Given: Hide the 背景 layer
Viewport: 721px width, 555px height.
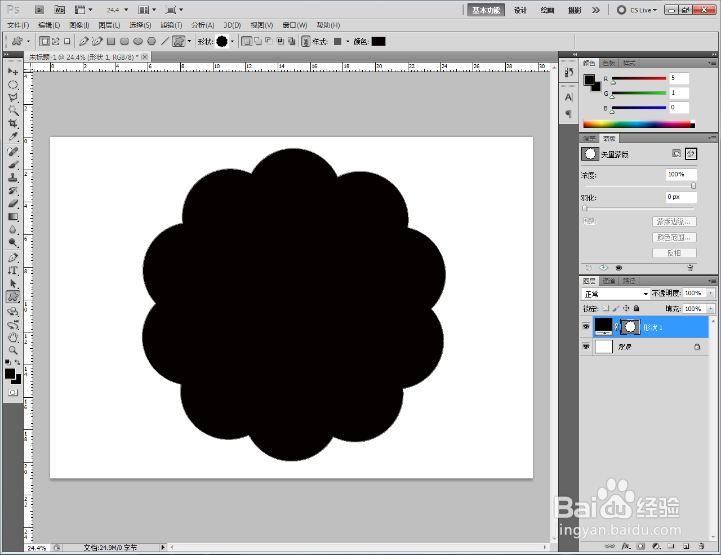Looking at the screenshot, I should tap(586, 347).
